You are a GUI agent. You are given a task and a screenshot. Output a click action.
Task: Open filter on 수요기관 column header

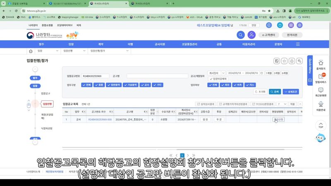[173, 112]
